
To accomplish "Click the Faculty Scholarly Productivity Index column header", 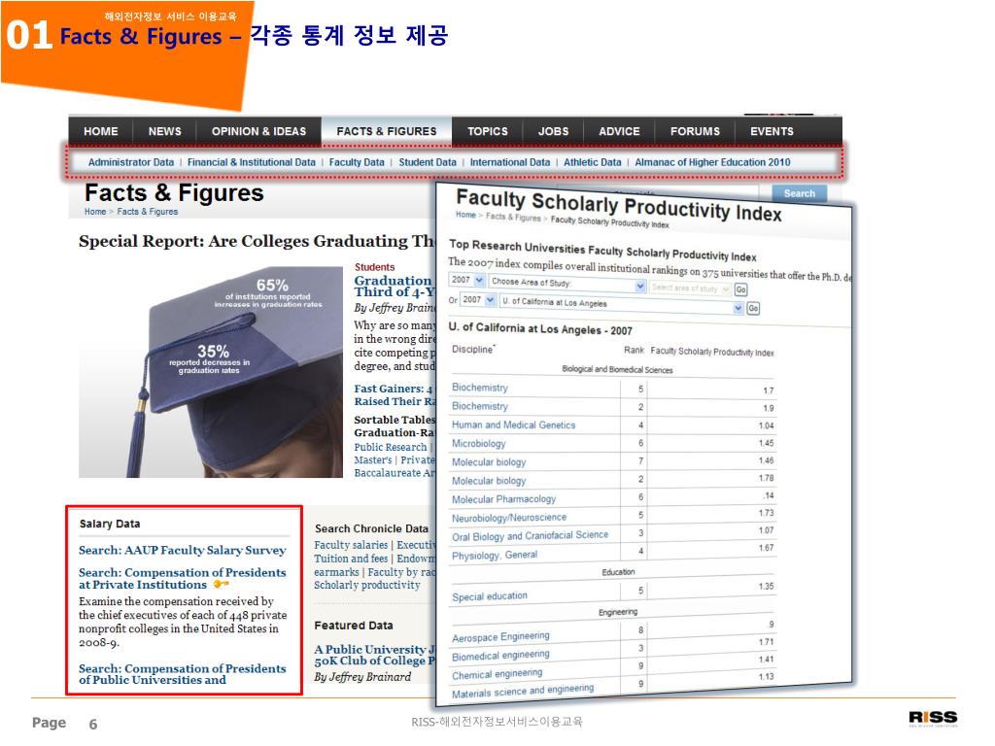I will click(x=712, y=352).
